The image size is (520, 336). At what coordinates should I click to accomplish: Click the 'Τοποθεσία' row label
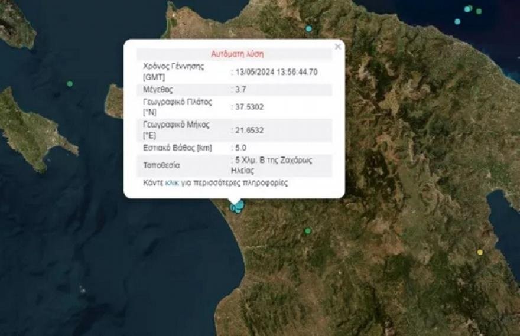tap(161, 165)
